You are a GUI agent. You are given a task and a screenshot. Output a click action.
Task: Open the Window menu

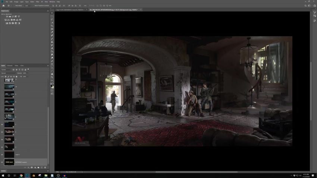click(x=52, y=1)
